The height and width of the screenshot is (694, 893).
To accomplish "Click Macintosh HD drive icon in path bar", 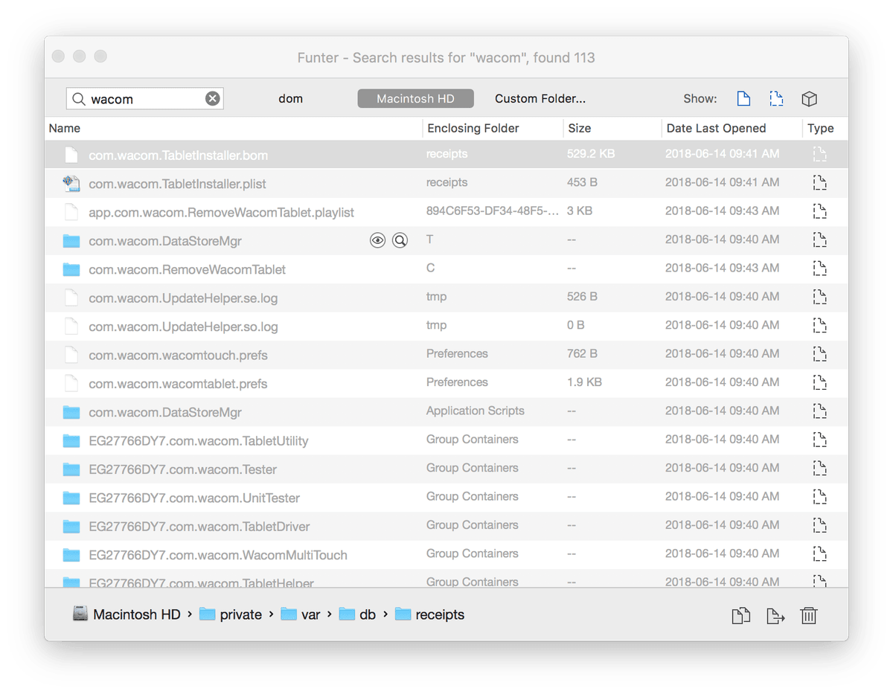I will (80, 614).
